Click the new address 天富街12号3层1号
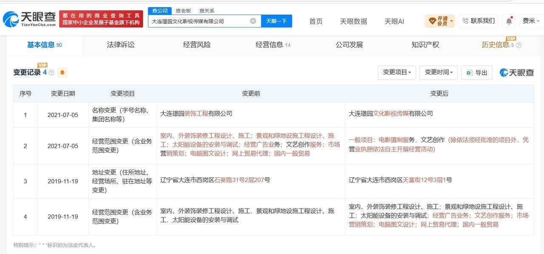 [427, 180]
